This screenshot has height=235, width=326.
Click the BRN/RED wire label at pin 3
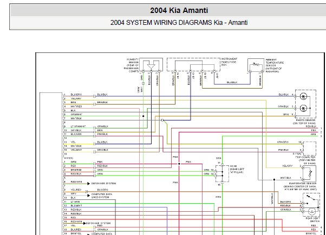pyautogui.click(x=76, y=170)
